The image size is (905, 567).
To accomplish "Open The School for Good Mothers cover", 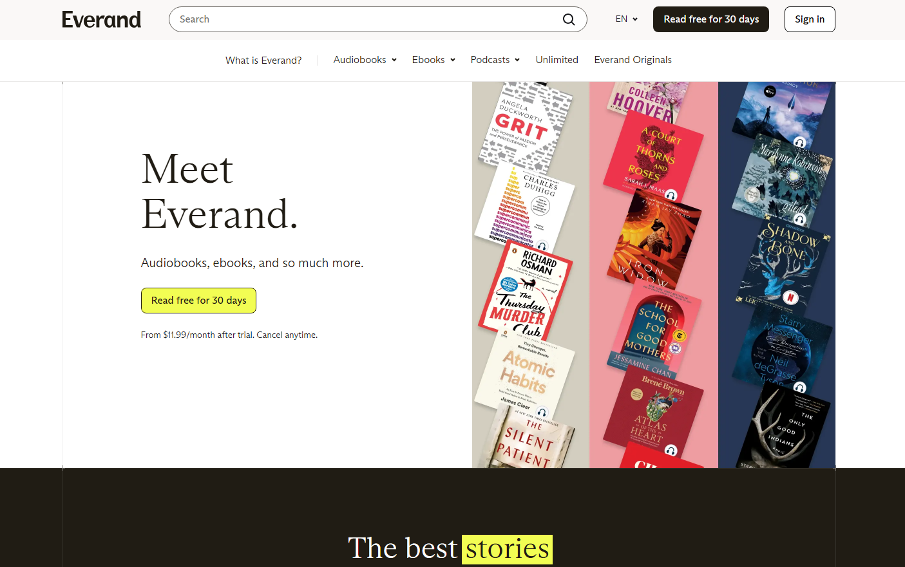I will [654, 331].
